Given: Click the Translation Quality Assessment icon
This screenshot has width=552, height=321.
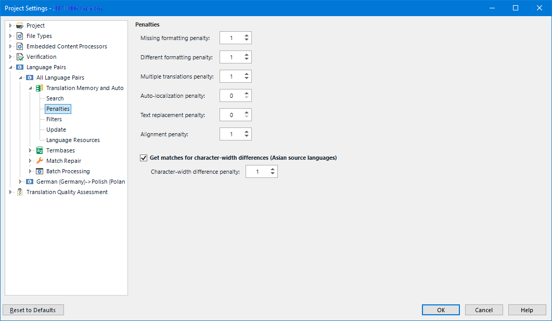Looking at the screenshot, I should [20, 192].
